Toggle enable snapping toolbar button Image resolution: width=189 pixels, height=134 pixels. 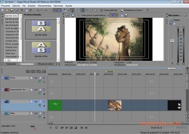click(55, 10)
